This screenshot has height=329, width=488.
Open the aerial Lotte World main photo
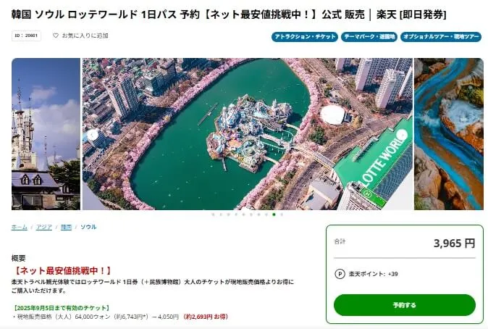click(248, 134)
